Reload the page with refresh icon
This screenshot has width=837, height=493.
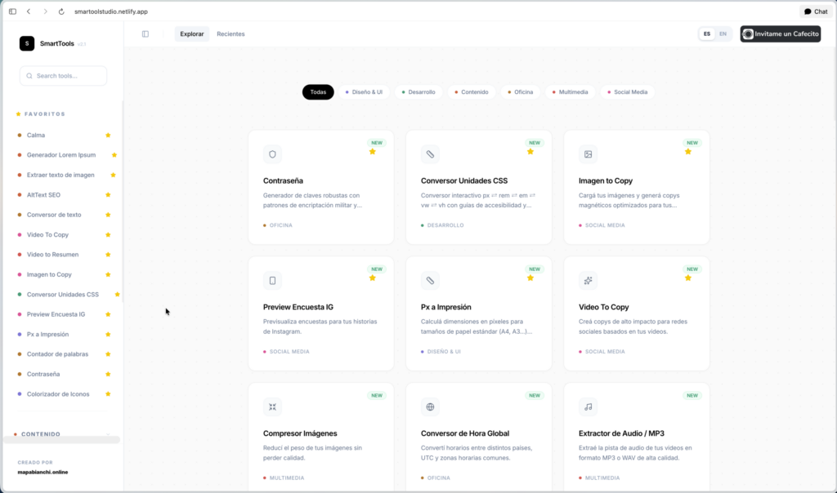(x=61, y=11)
